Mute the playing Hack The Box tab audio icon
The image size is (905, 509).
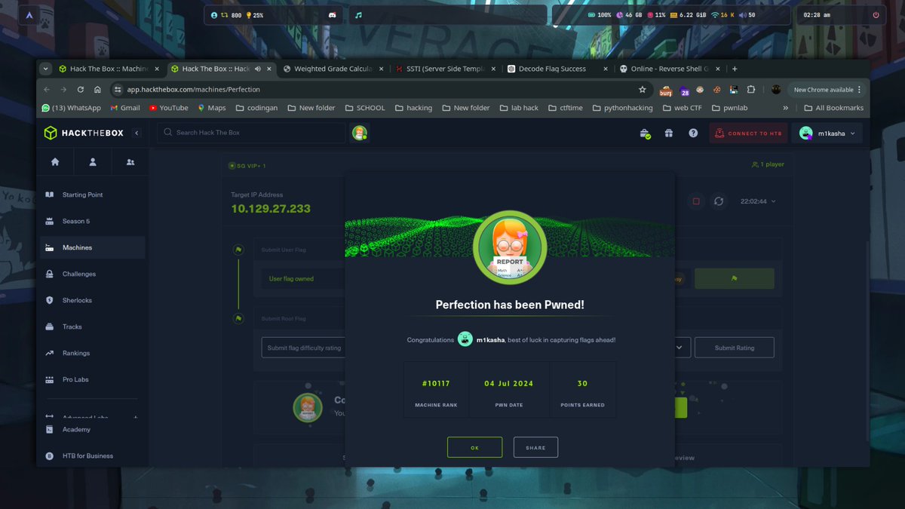pyautogui.click(x=259, y=69)
